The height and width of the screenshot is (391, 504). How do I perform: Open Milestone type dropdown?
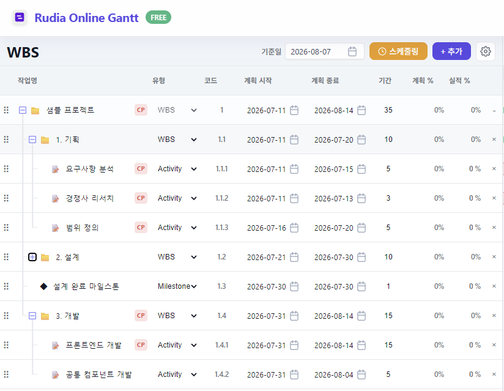point(177,286)
